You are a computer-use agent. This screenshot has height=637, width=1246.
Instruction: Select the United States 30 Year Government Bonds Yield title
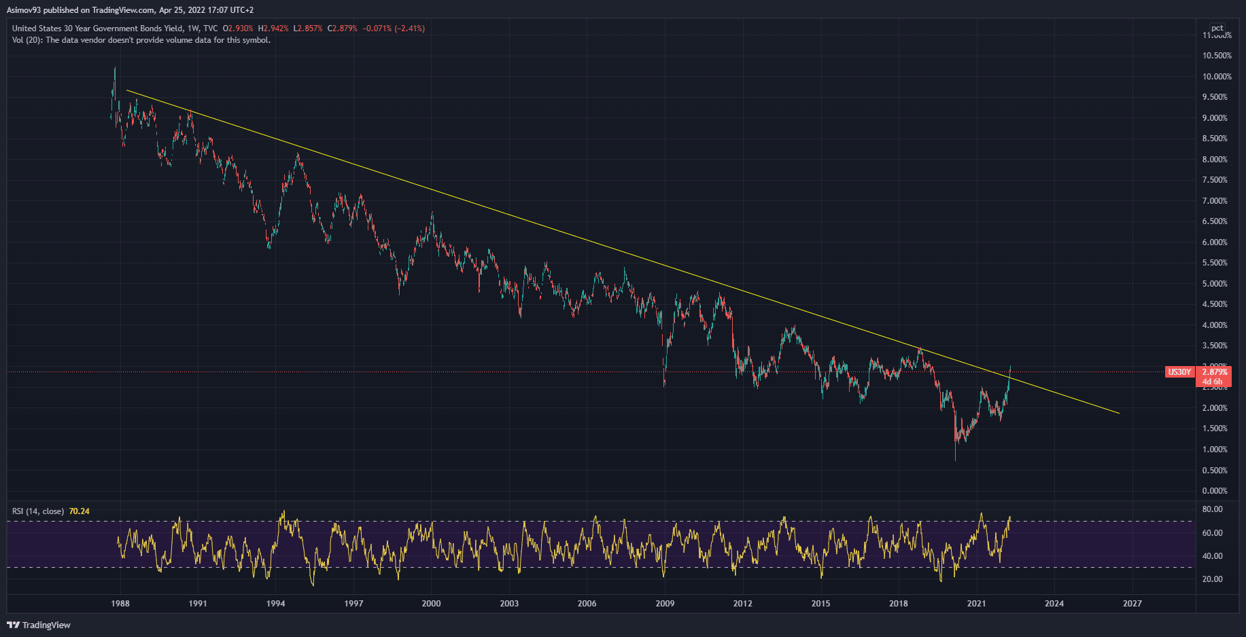pos(97,29)
